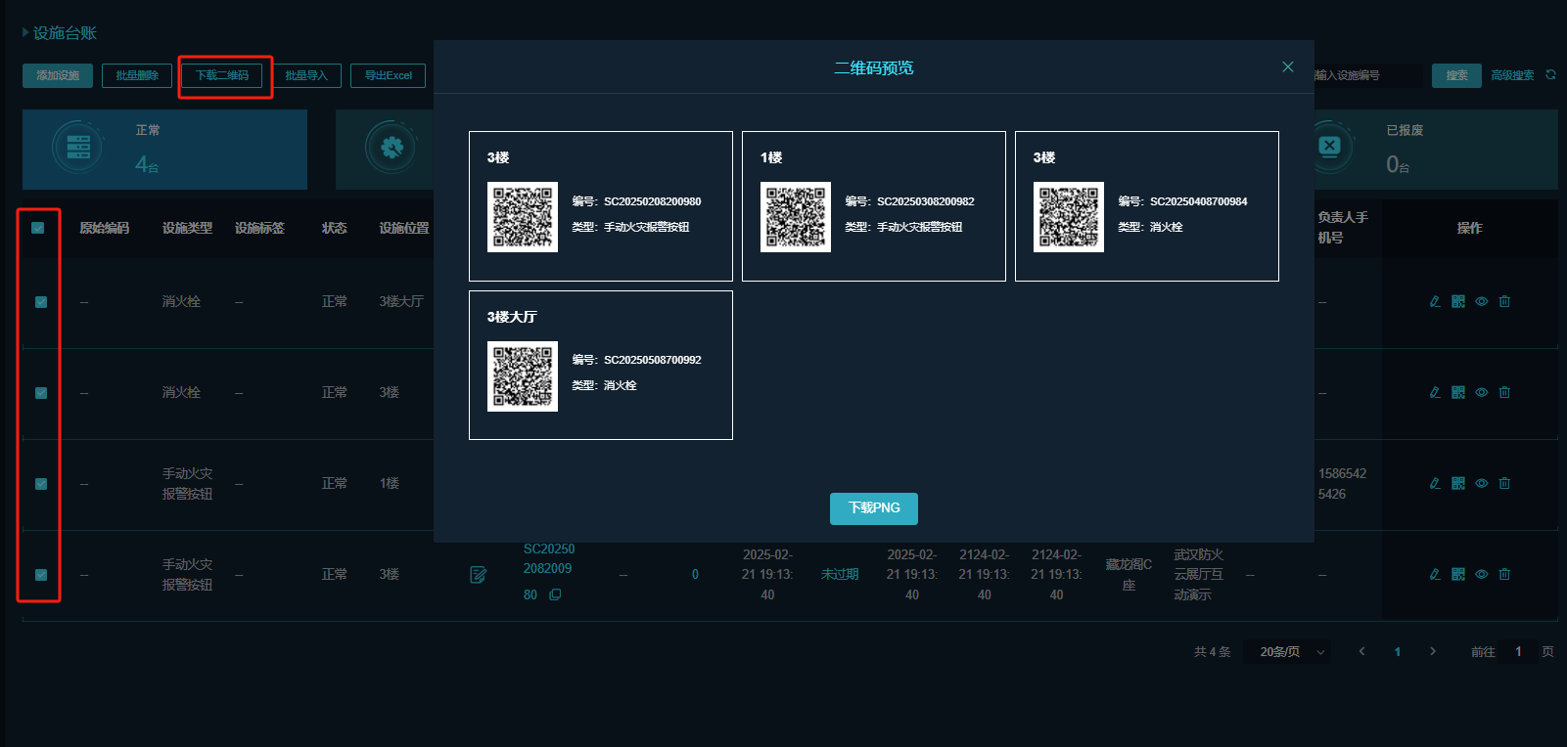Image resolution: width=1567 pixels, height=747 pixels.
Task: Open the 20条/页 page size dropdown
Action: point(1287,651)
